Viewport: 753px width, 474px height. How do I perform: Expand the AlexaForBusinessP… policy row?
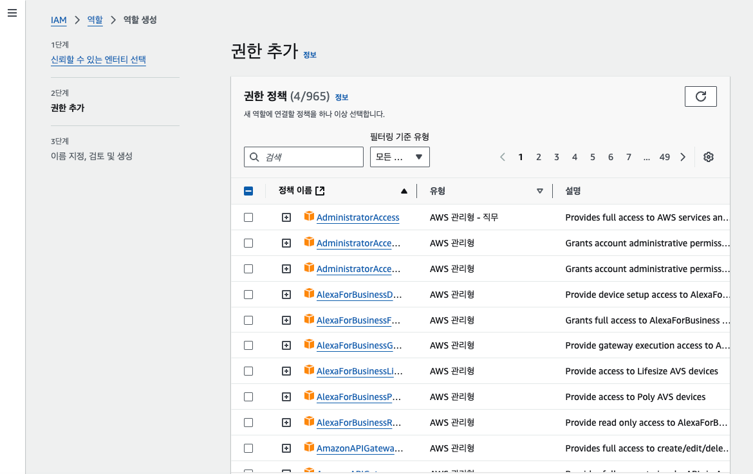tap(286, 397)
